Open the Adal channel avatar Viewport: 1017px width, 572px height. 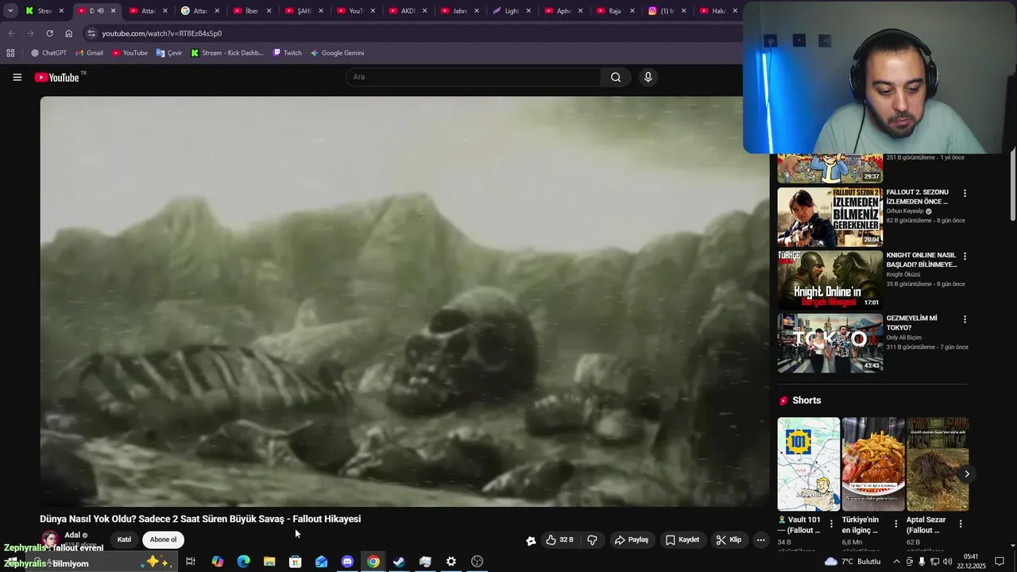point(49,539)
